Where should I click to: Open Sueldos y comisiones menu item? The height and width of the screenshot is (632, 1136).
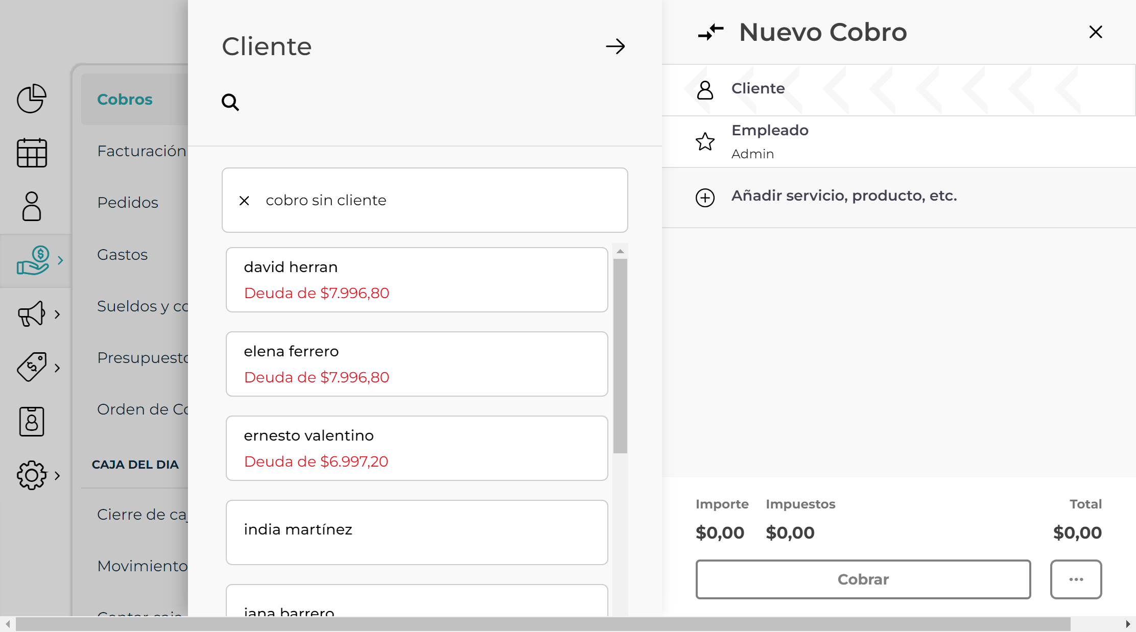point(143,306)
